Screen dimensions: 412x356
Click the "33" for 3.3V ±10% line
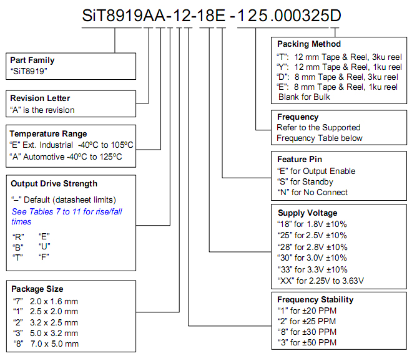pos(313,269)
